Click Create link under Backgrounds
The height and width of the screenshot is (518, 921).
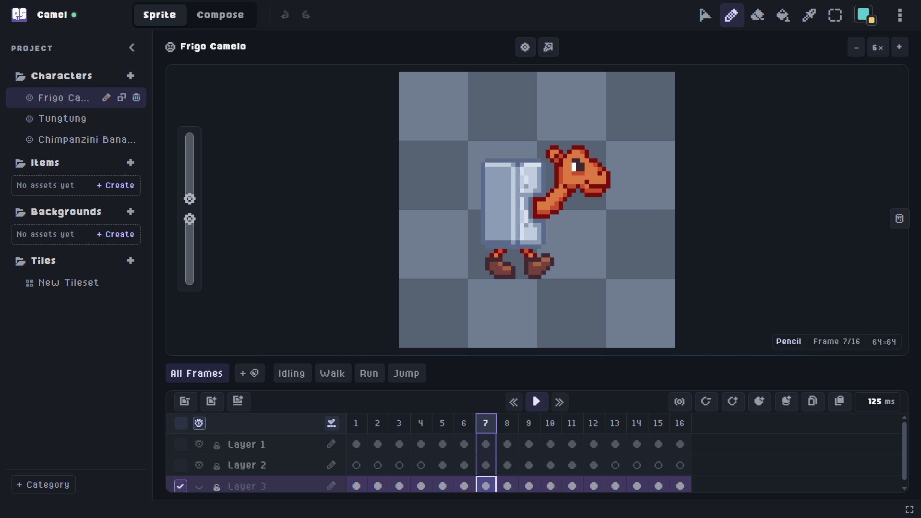point(115,234)
